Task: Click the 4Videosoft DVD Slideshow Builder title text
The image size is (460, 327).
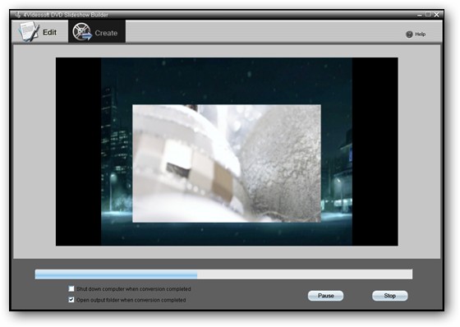Action: 66,15
